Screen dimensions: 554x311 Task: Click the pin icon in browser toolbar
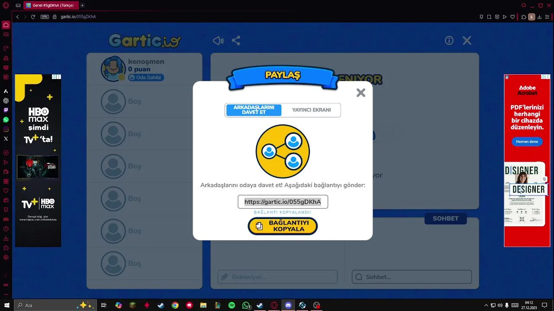coord(481,17)
